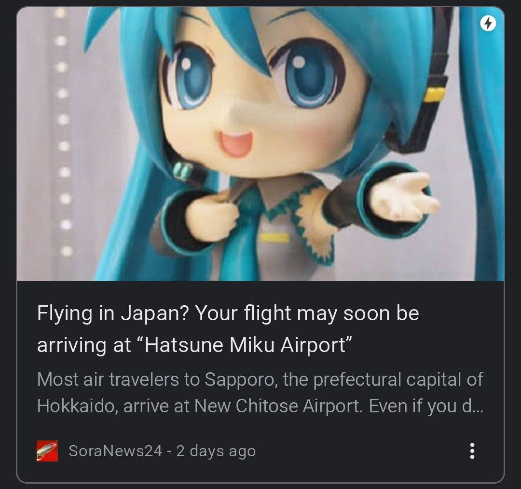Click the 'New Chitose Airport' text in the snippet
This screenshot has width=521, height=489.
coord(278,406)
